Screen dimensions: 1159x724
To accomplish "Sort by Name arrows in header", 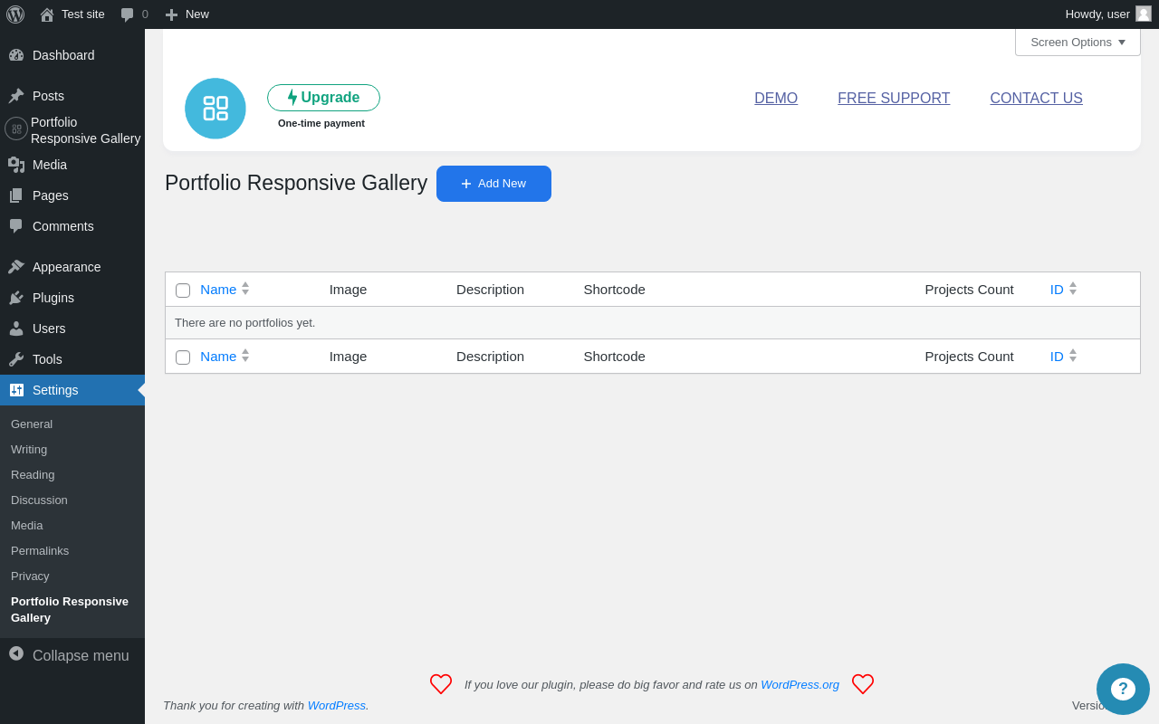I will tap(245, 289).
